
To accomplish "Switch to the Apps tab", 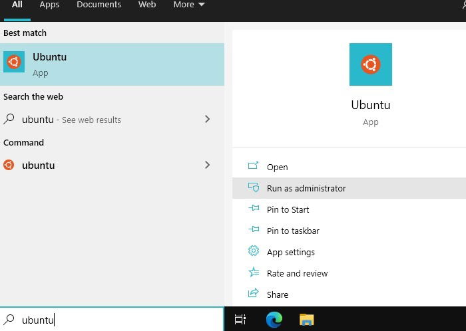I will (49, 5).
